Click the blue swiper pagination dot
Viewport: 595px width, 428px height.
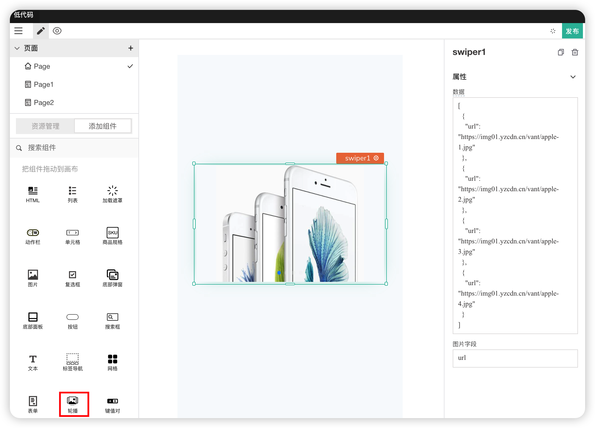point(279,273)
